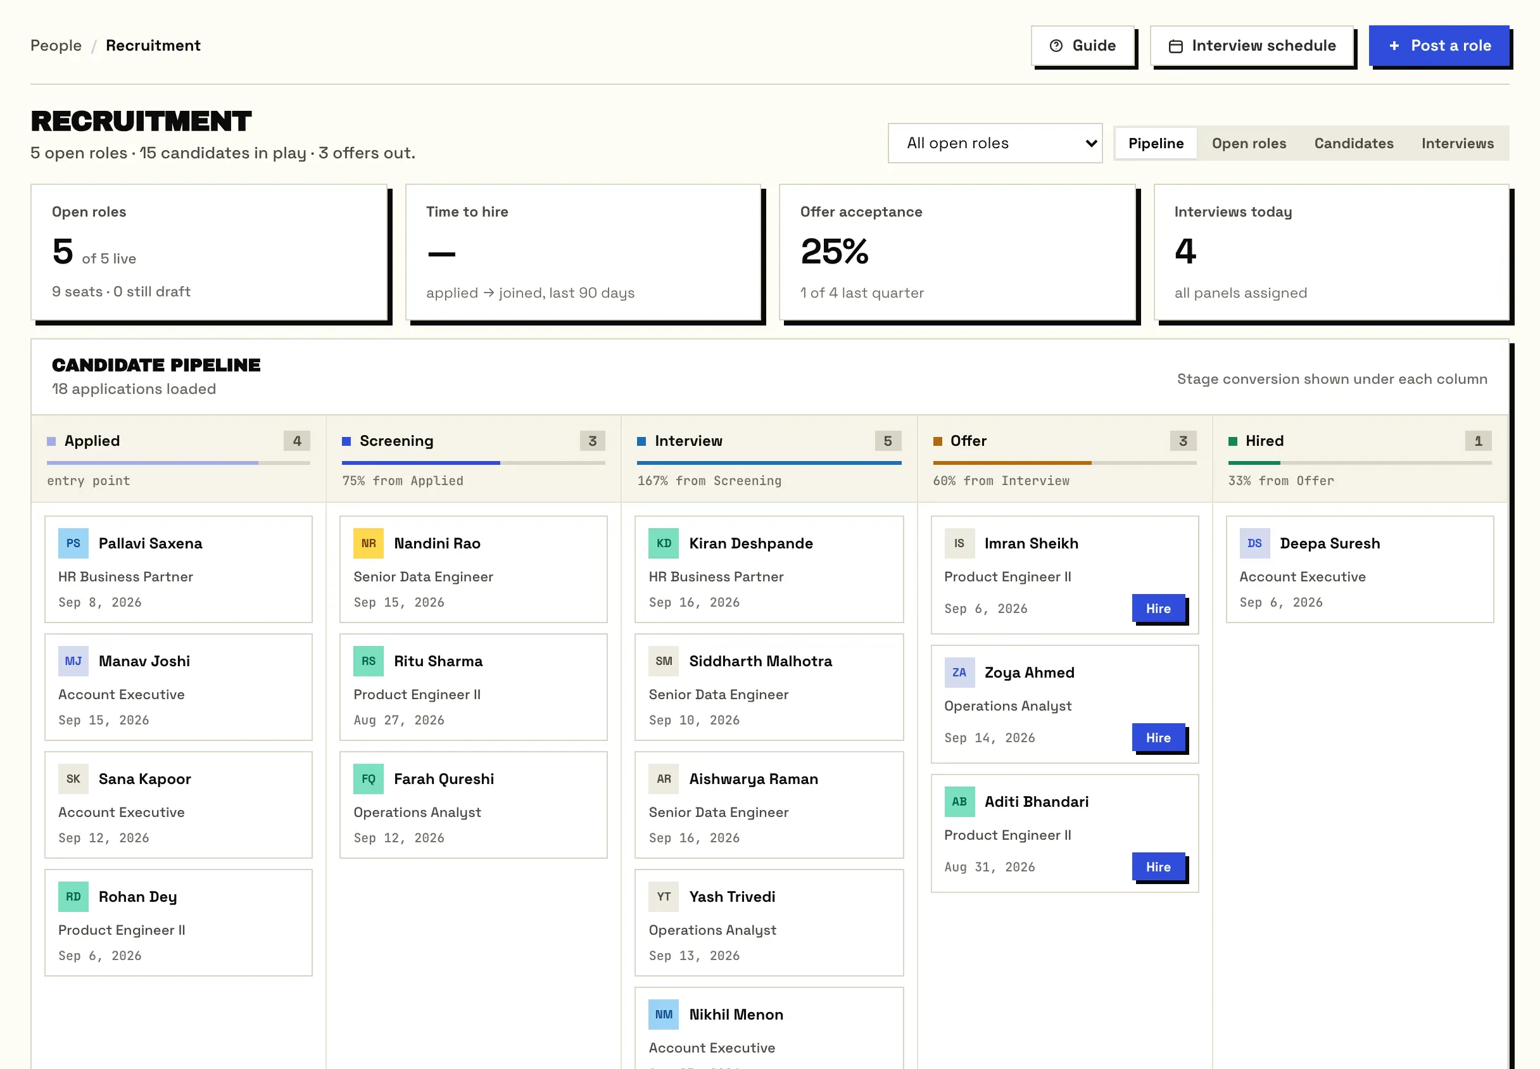Click the Hired stage color square

1233,441
